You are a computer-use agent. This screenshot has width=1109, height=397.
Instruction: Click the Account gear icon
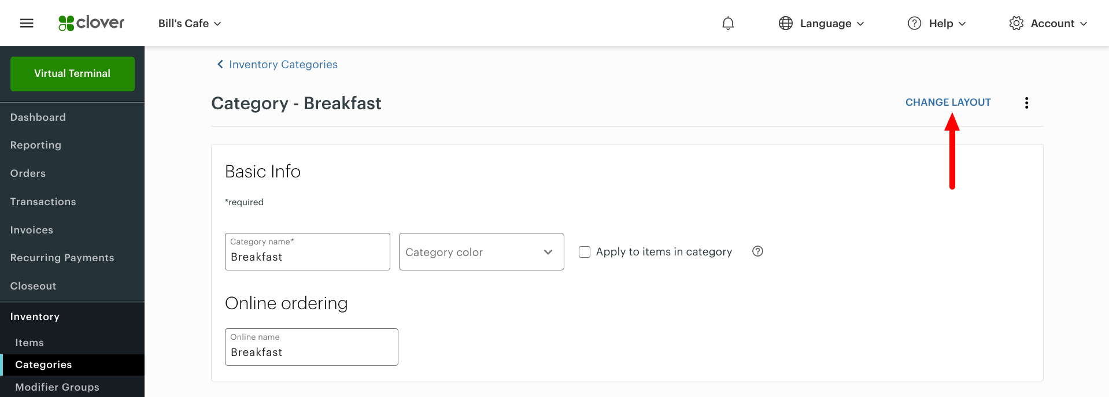[1016, 23]
